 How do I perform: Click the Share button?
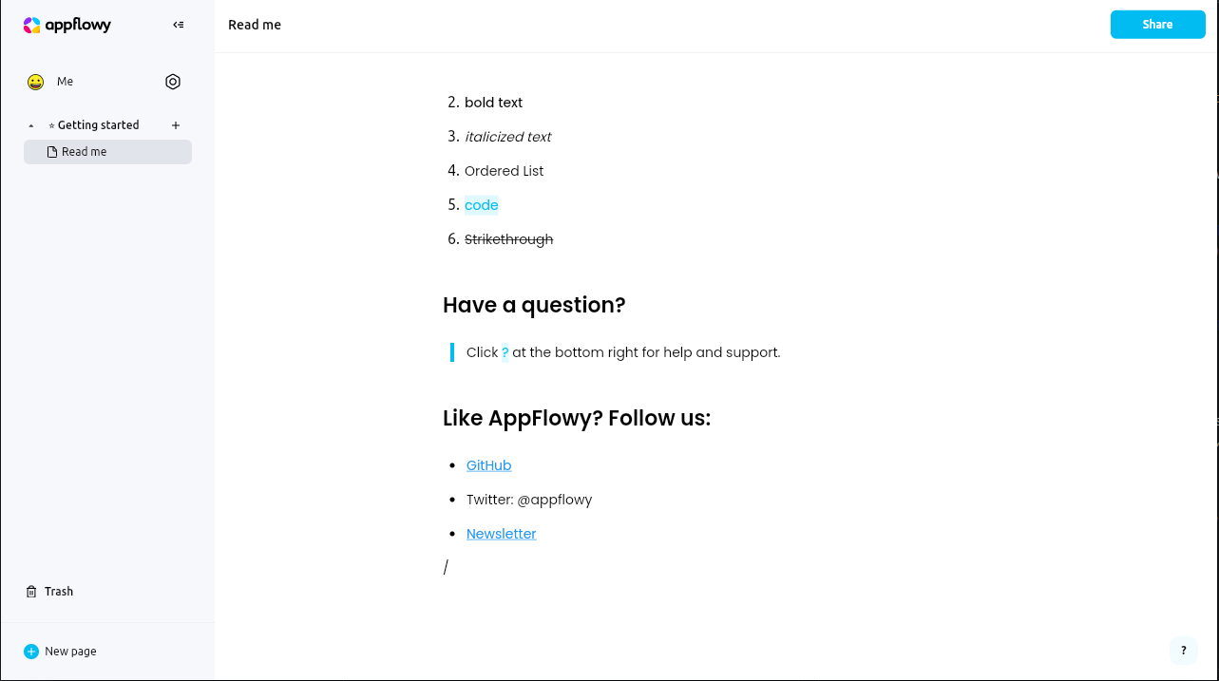(x=1157, y=24)
